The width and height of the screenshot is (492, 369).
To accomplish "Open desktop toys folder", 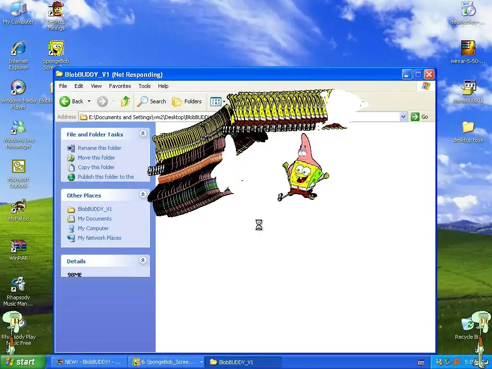I will pyautogui.click(x=468, y=132).
